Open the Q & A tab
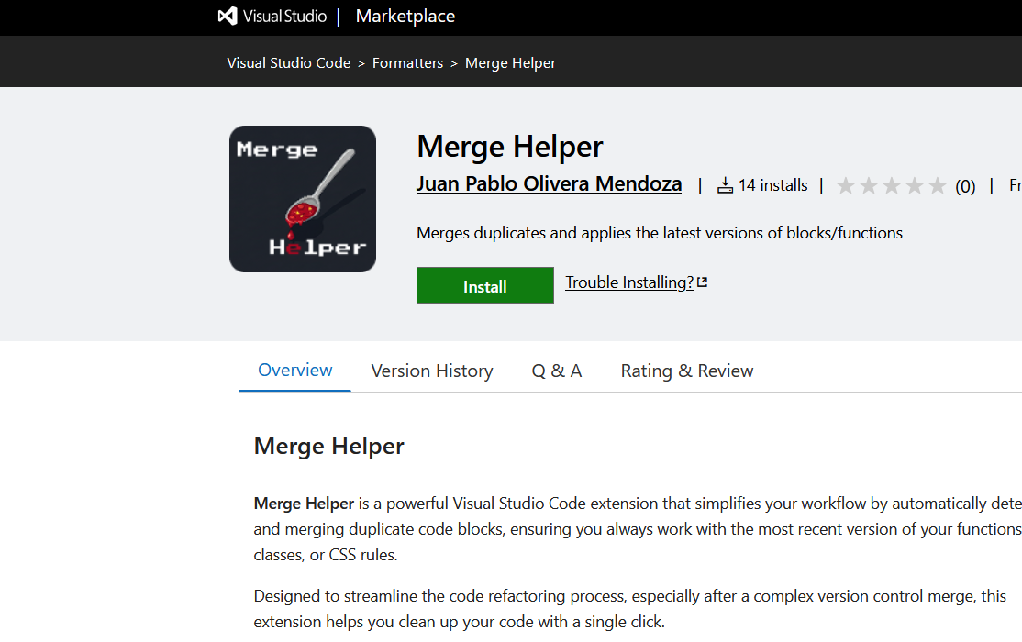The height and width of the screenshot is (642, 1022). tap(557, 371)
